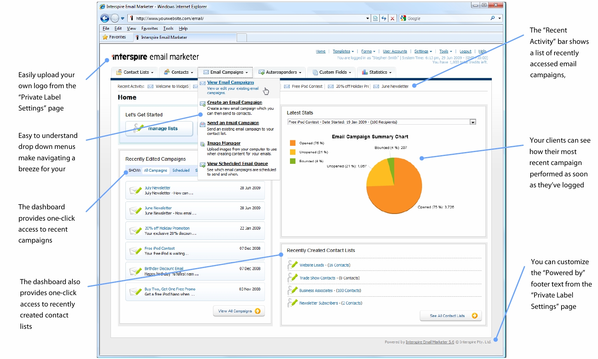The width and height of the screenshot is (598, 359).
Task: Open the Forms top menu
Action: coord(368,51)
